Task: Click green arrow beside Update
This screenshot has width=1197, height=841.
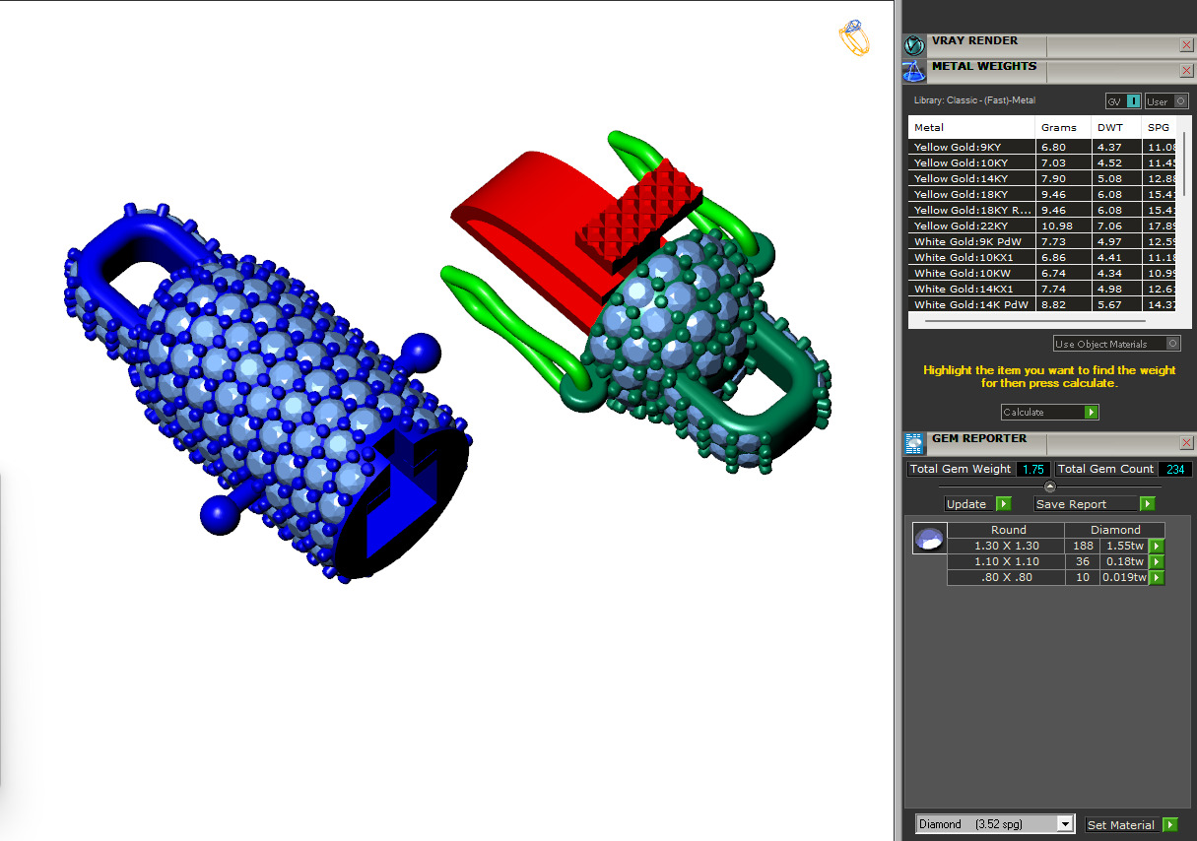Action: click(x=1003, y=504)
